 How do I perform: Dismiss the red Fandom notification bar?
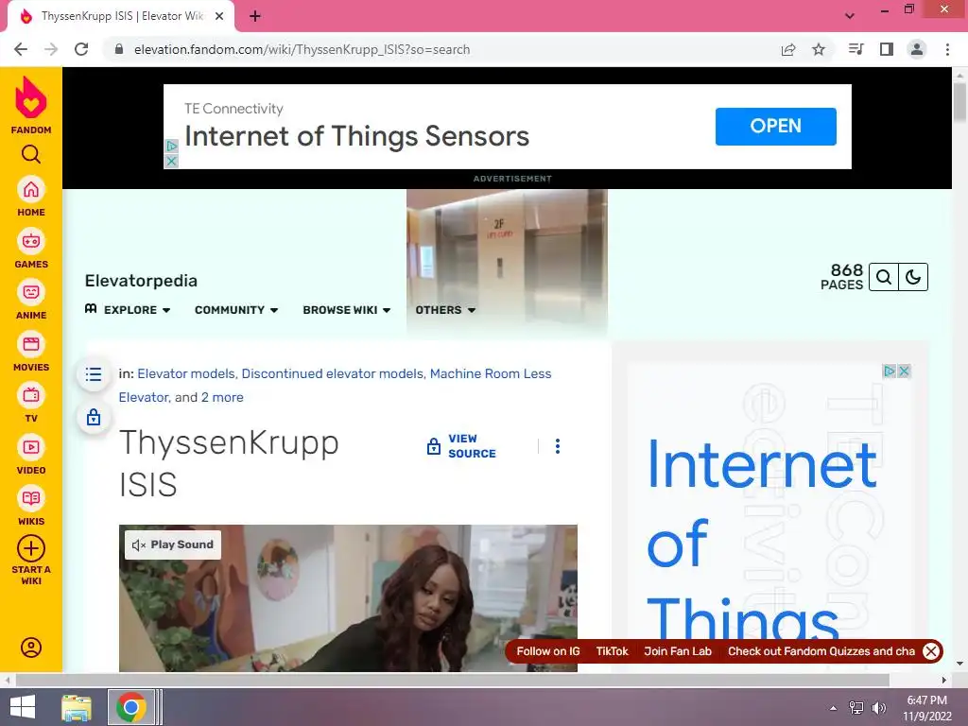pyautogui.click(x=931, y=650)
